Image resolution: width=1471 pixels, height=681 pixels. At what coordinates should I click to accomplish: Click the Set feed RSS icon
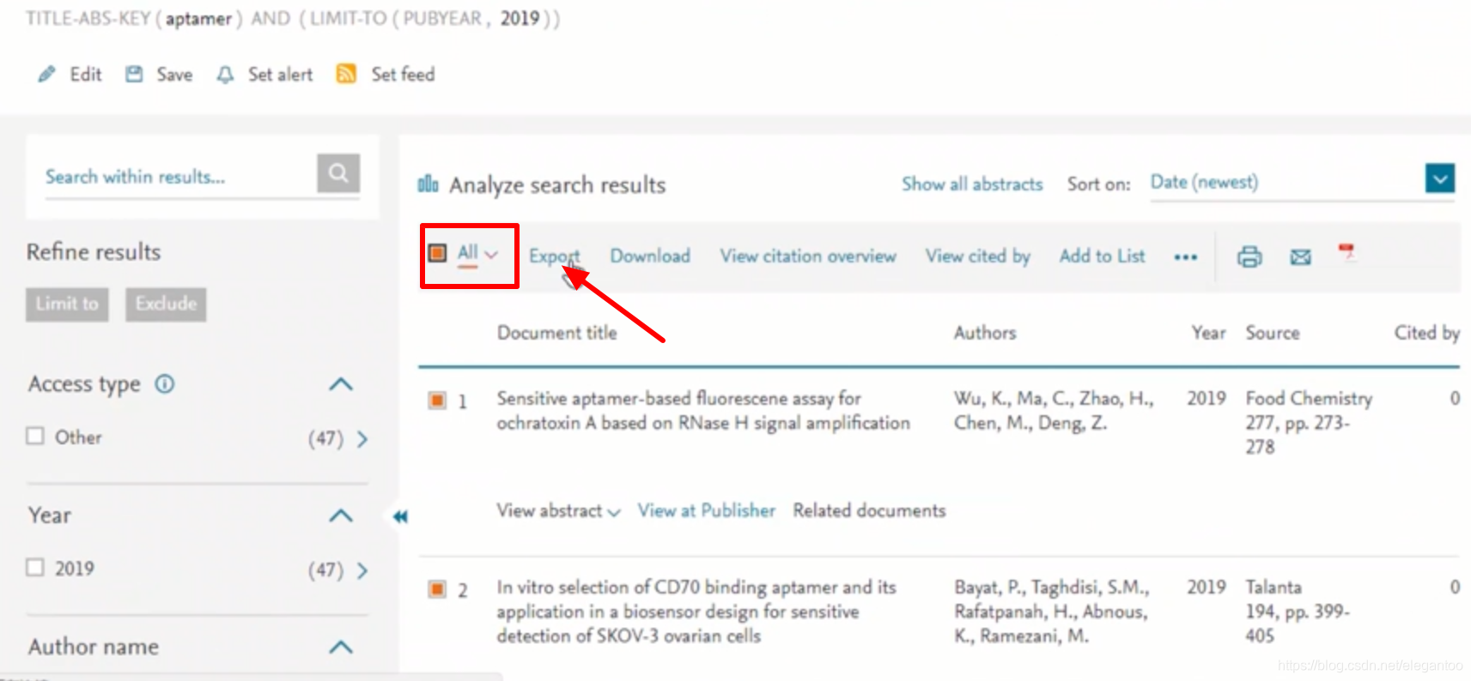[346, 74]
